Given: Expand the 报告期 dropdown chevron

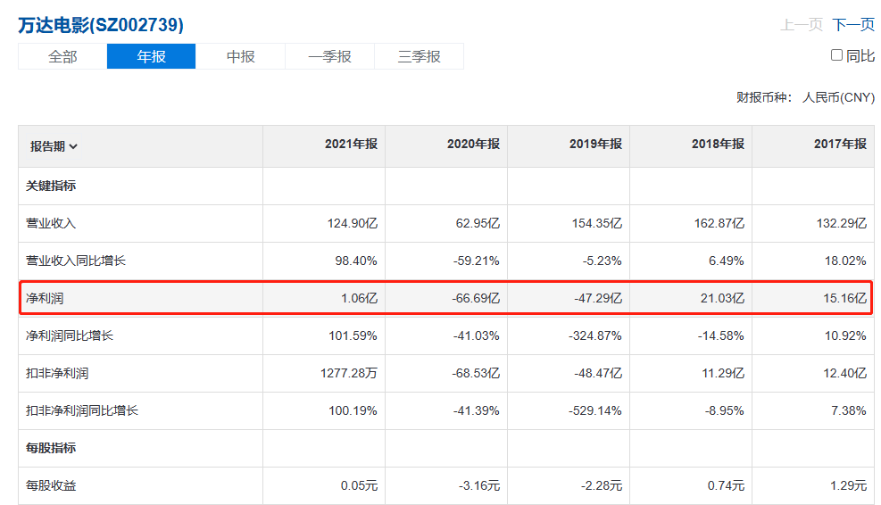Looking at the screenshot, I should 73,147.
